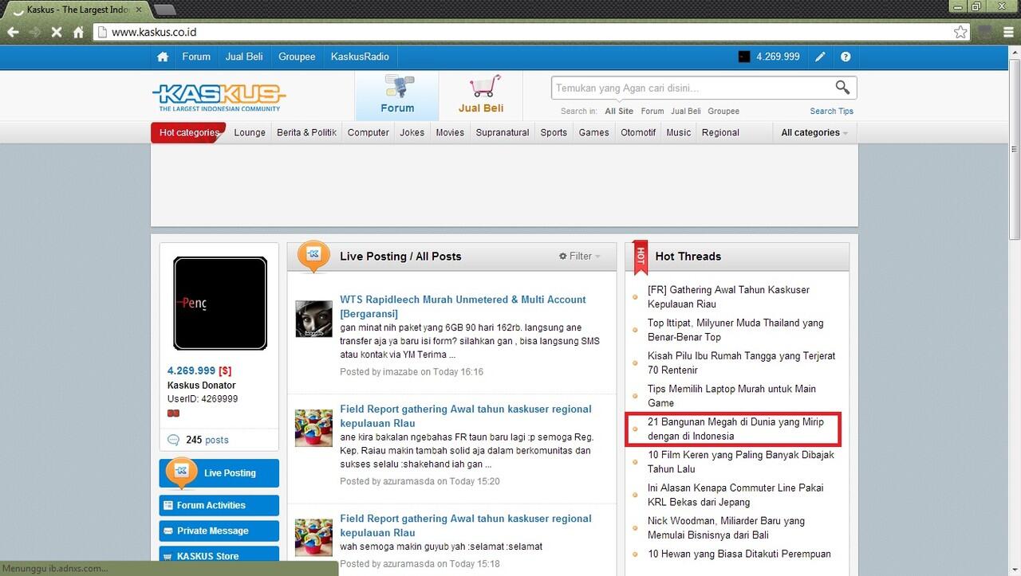Open the Supranatural category
Screen dimensions: 1021x576
pos(503,132)
